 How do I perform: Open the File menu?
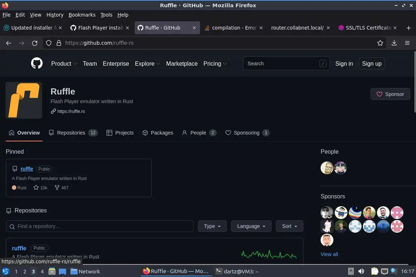(6, 15)
